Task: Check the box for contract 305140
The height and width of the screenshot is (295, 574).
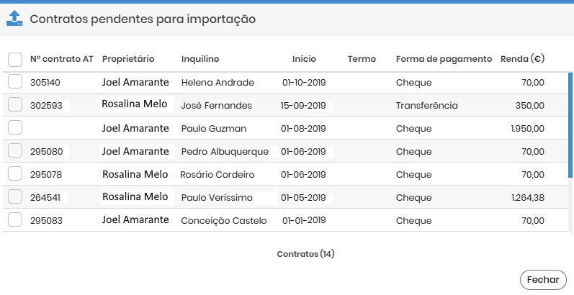Action: pos(15,82)
